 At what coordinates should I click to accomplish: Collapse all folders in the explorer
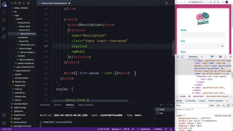click(x=28, y=3)
